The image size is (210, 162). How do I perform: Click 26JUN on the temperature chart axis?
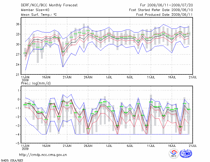point(88,78)
